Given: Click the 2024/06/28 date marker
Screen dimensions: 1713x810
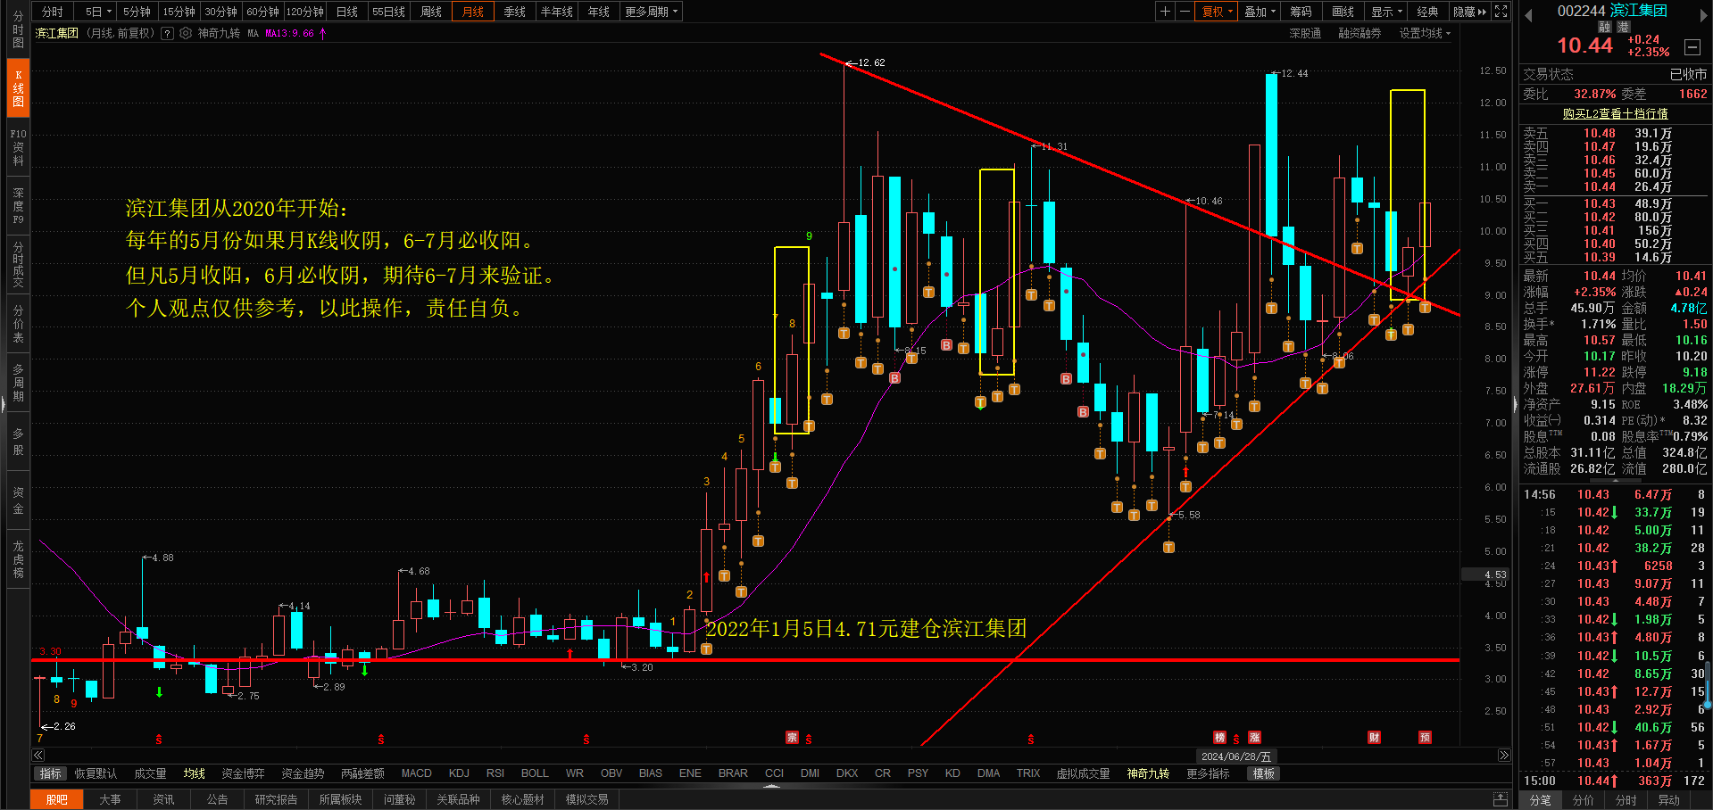Looking at the screenshot, I should coord(1235,756).
